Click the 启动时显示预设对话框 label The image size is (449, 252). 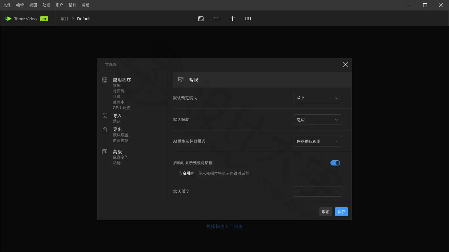pyautogui.click(x=193, y=163)
